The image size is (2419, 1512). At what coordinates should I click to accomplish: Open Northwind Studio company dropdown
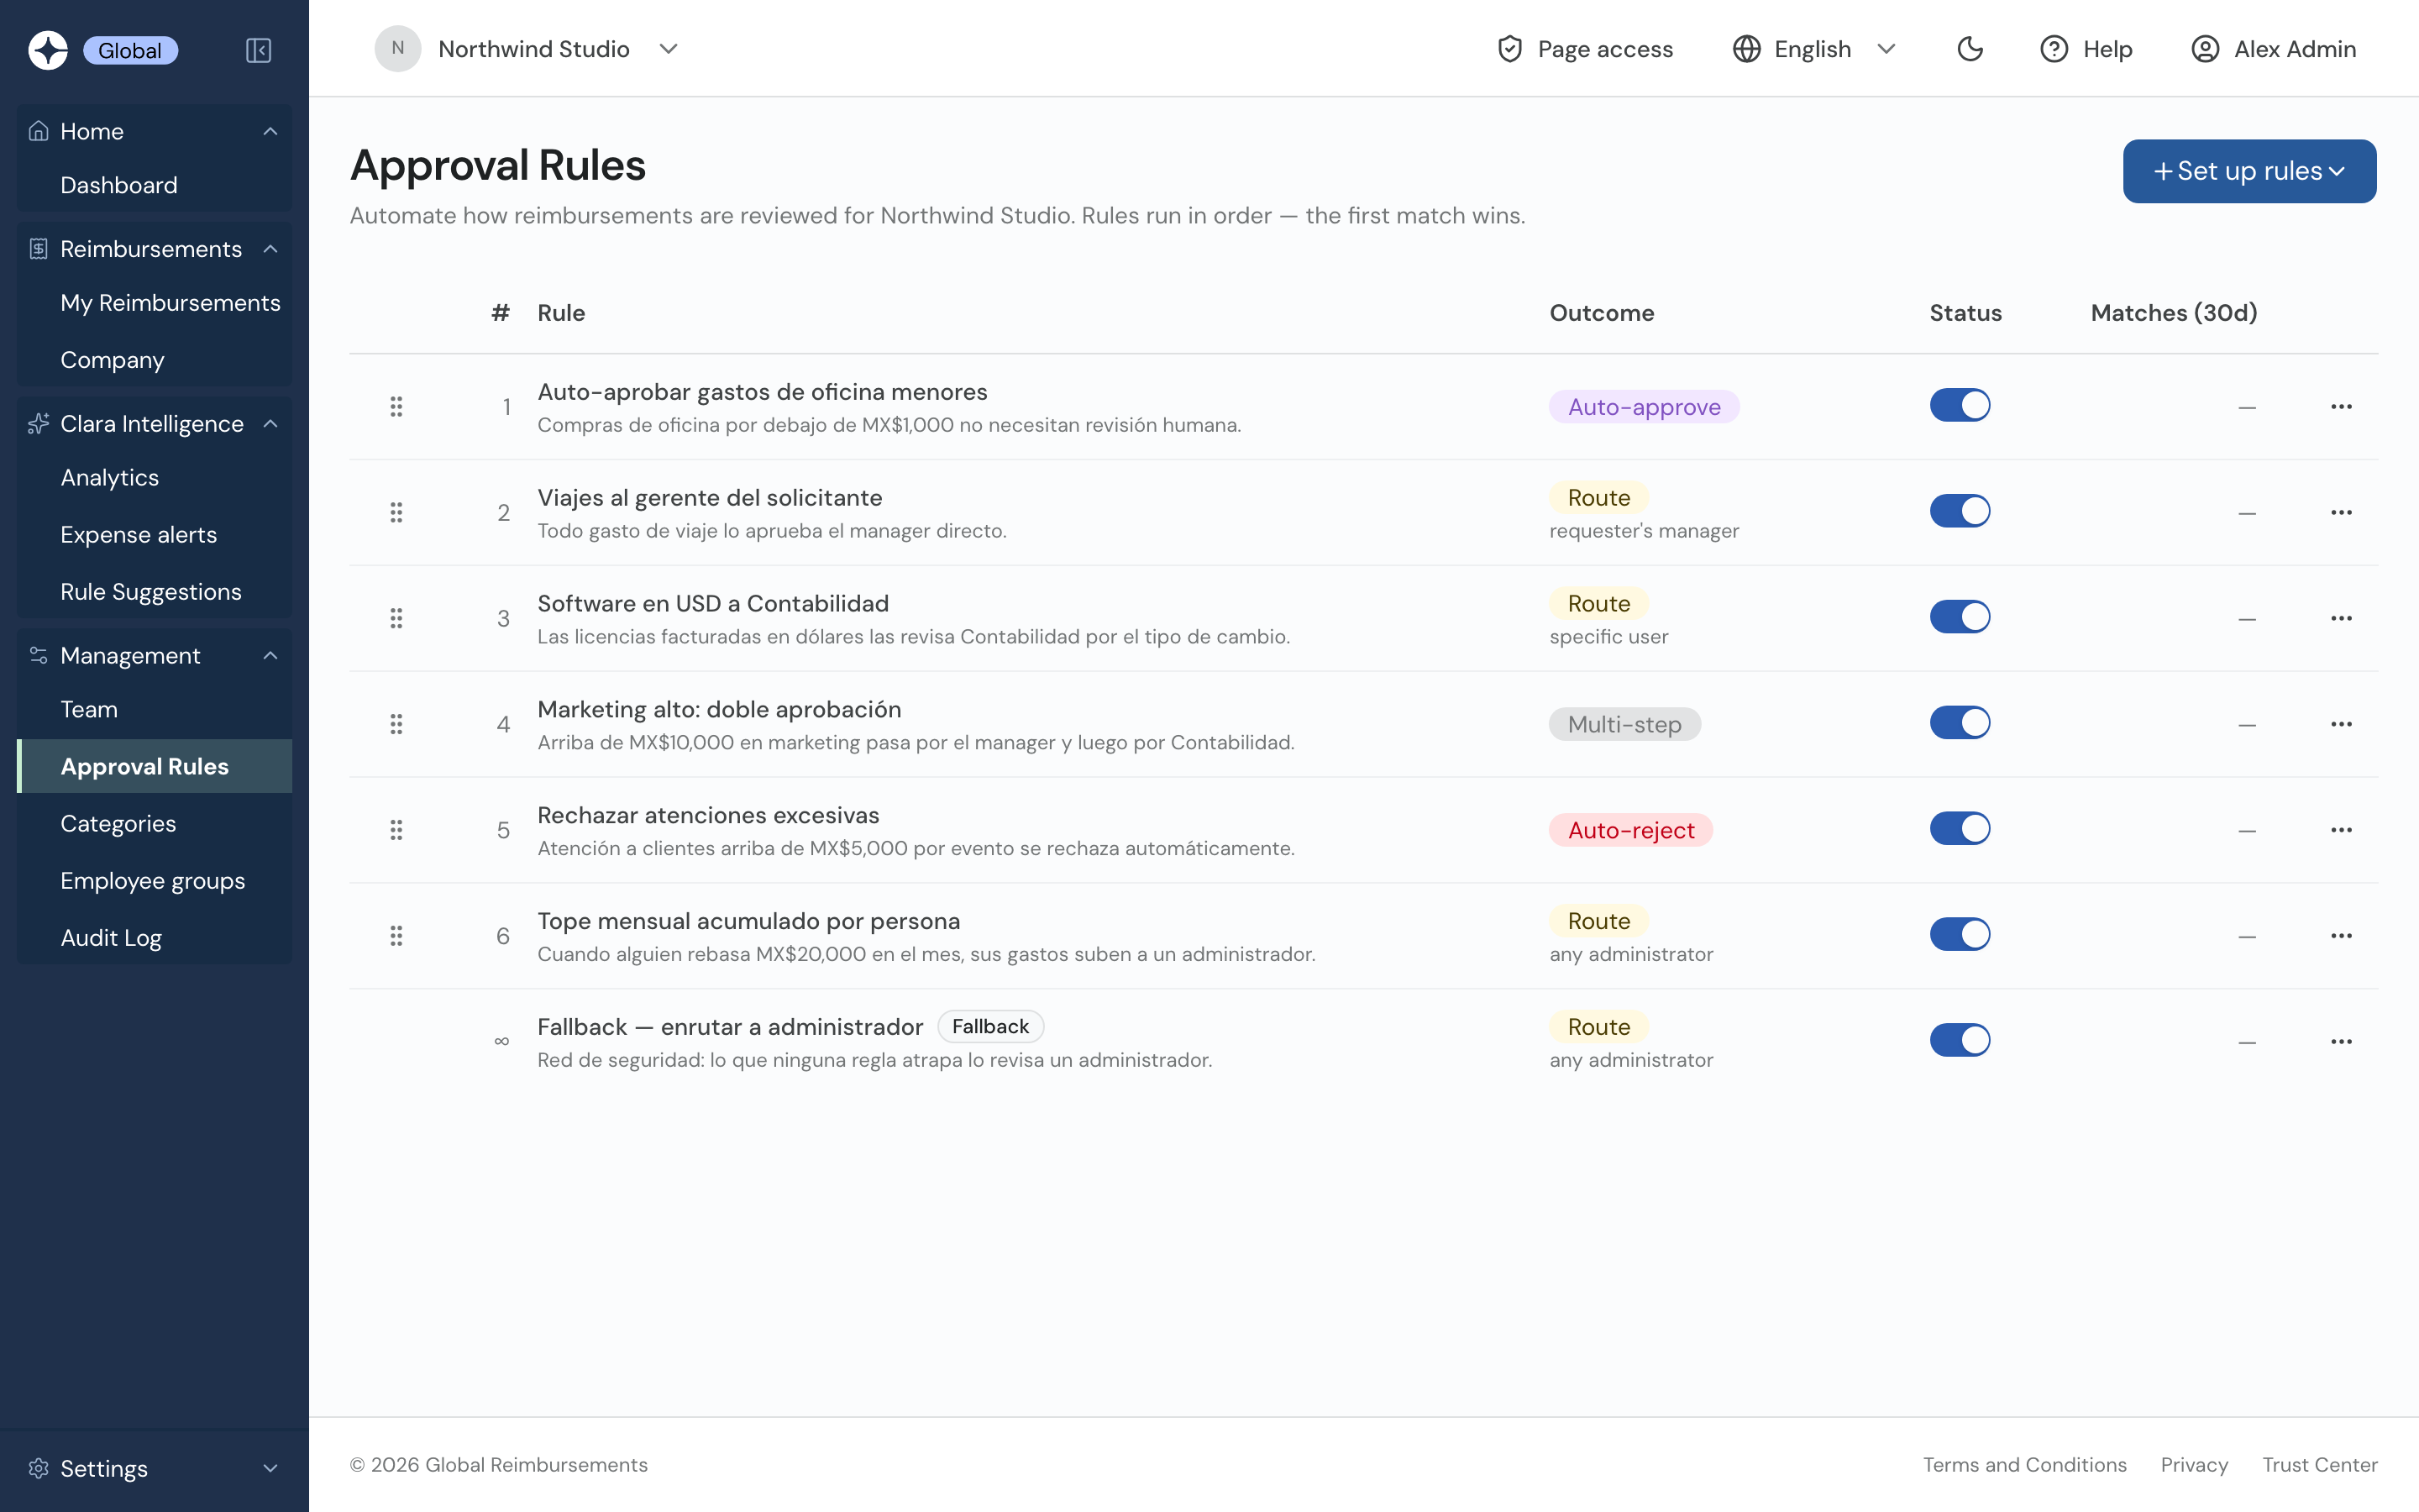click(x=527, y=49)
